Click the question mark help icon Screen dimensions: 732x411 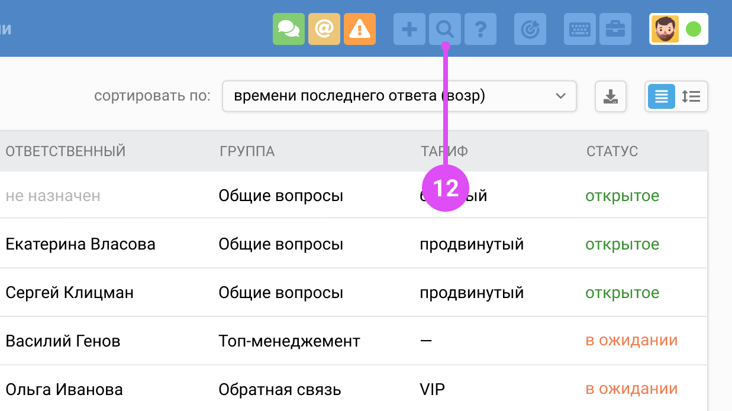480,29
